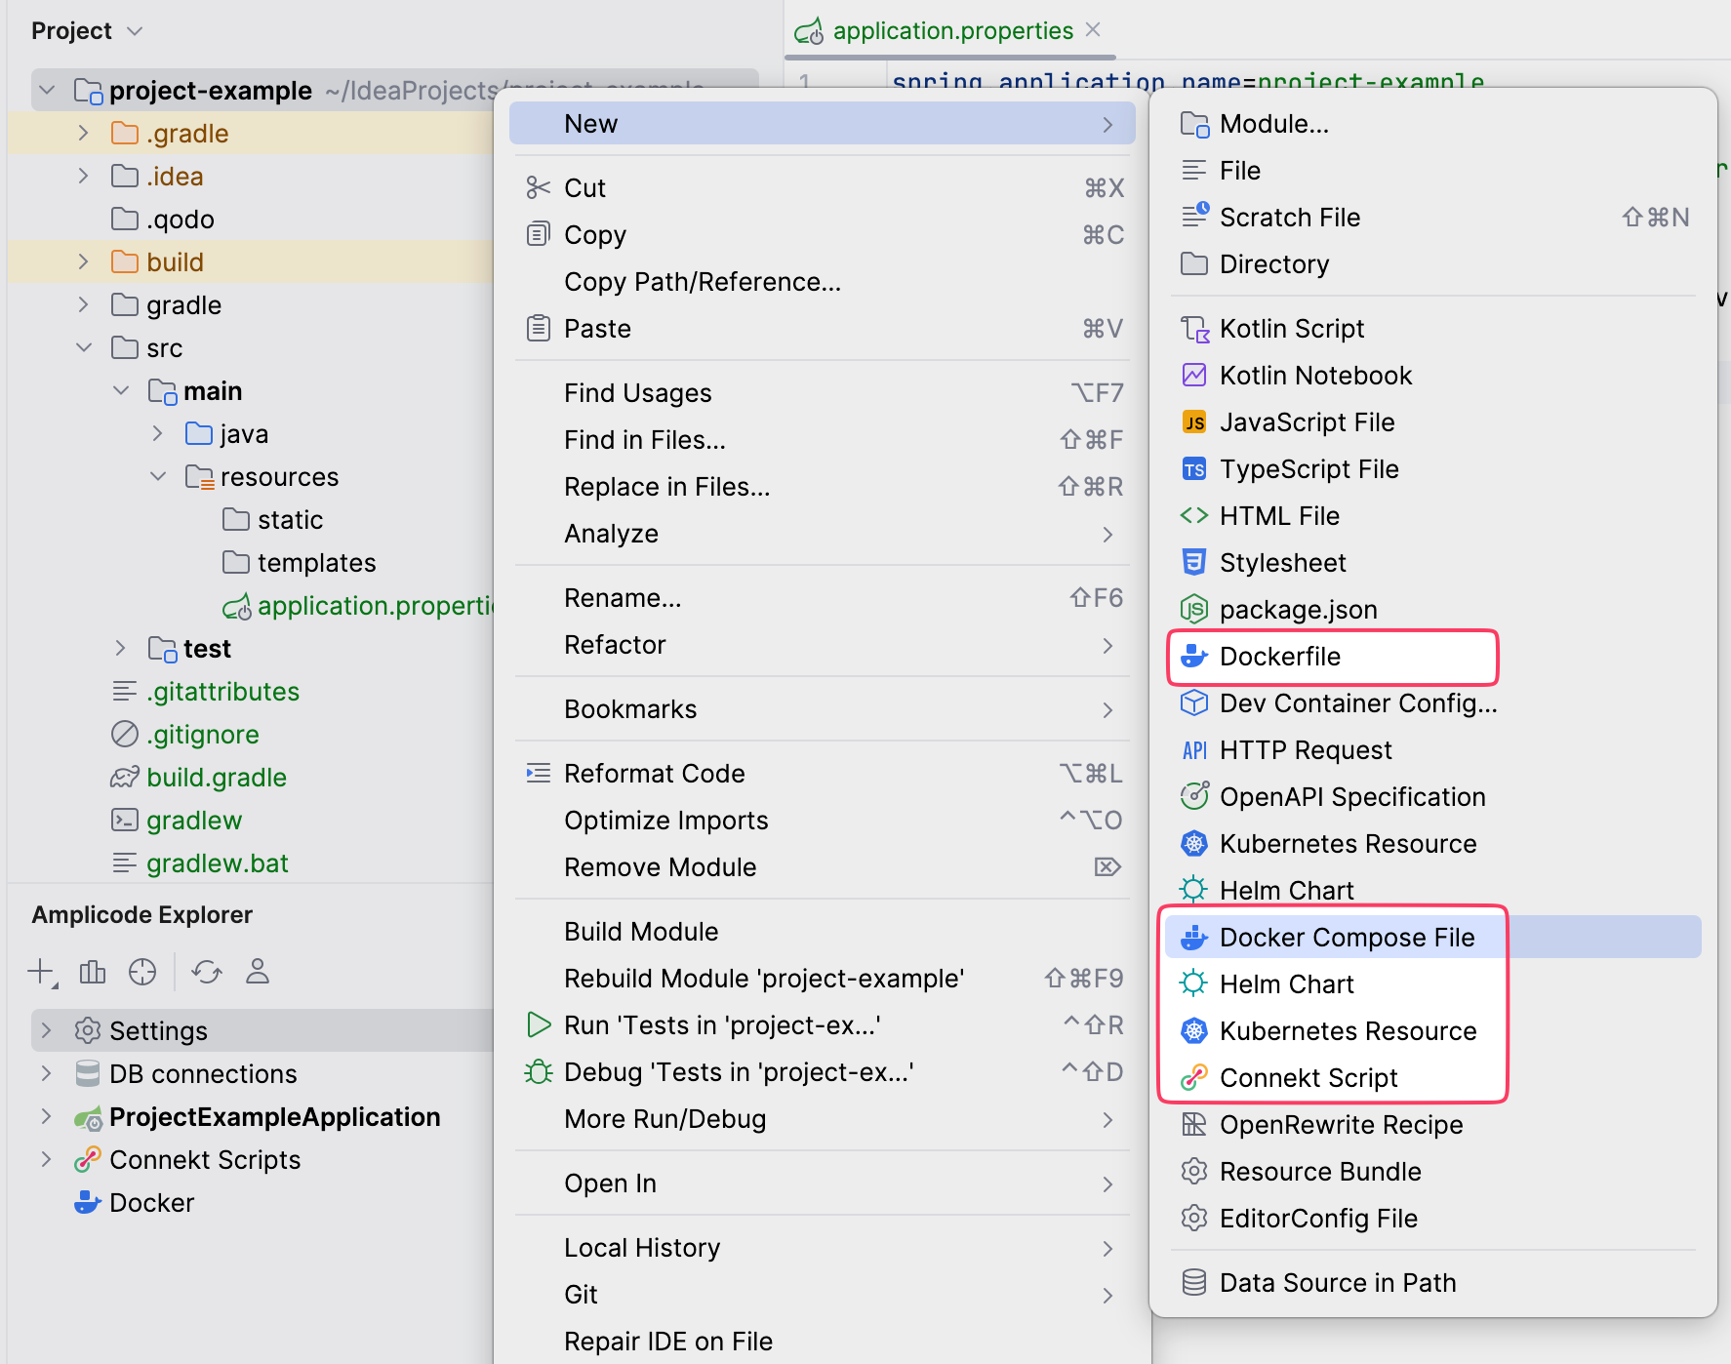Expand the .gradle folder in project tree
This screenshot has height=1364, width=1731.
tap(84, 133)
